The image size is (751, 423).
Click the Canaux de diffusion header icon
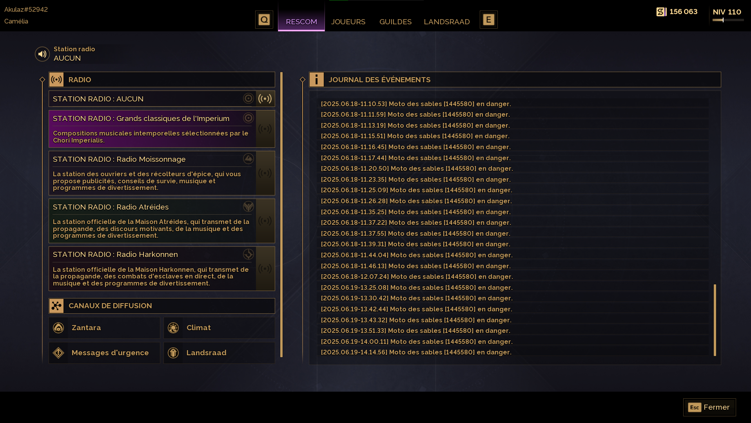[56, 306]
